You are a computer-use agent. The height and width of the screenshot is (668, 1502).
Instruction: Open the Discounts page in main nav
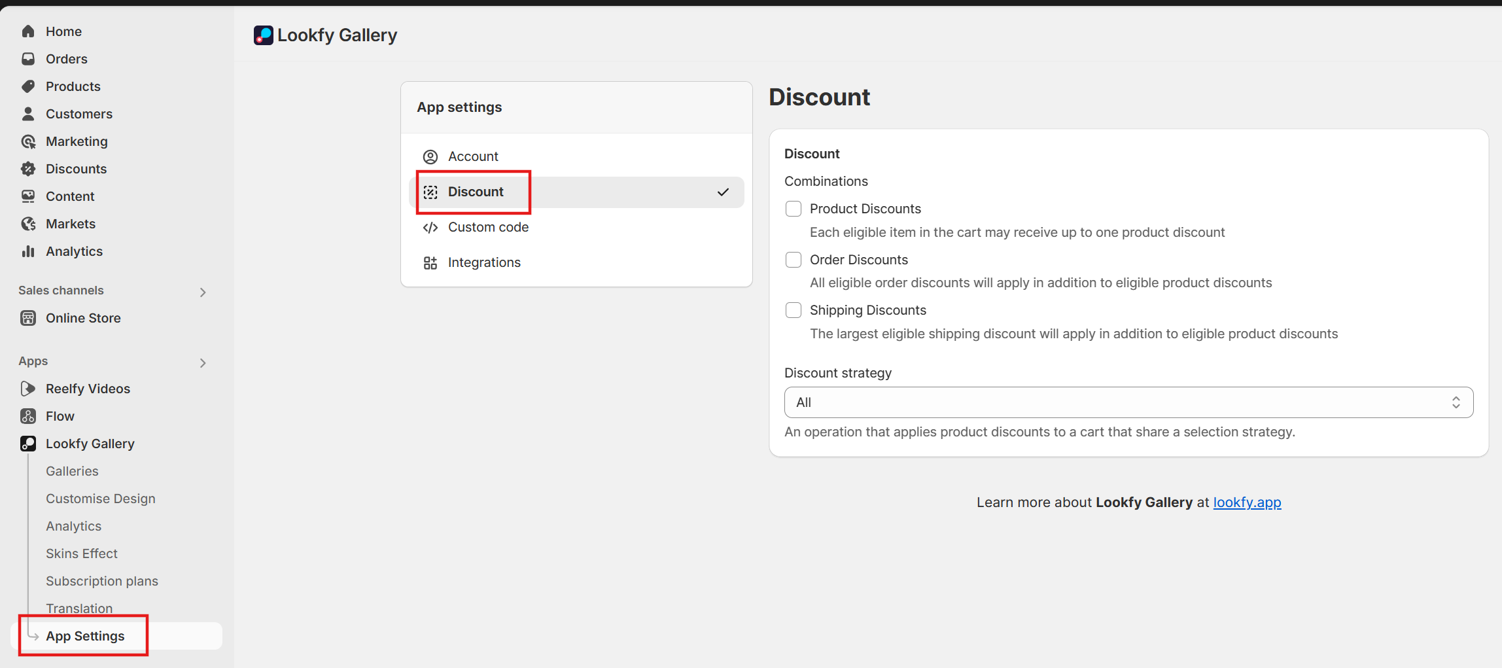point(76,169)
